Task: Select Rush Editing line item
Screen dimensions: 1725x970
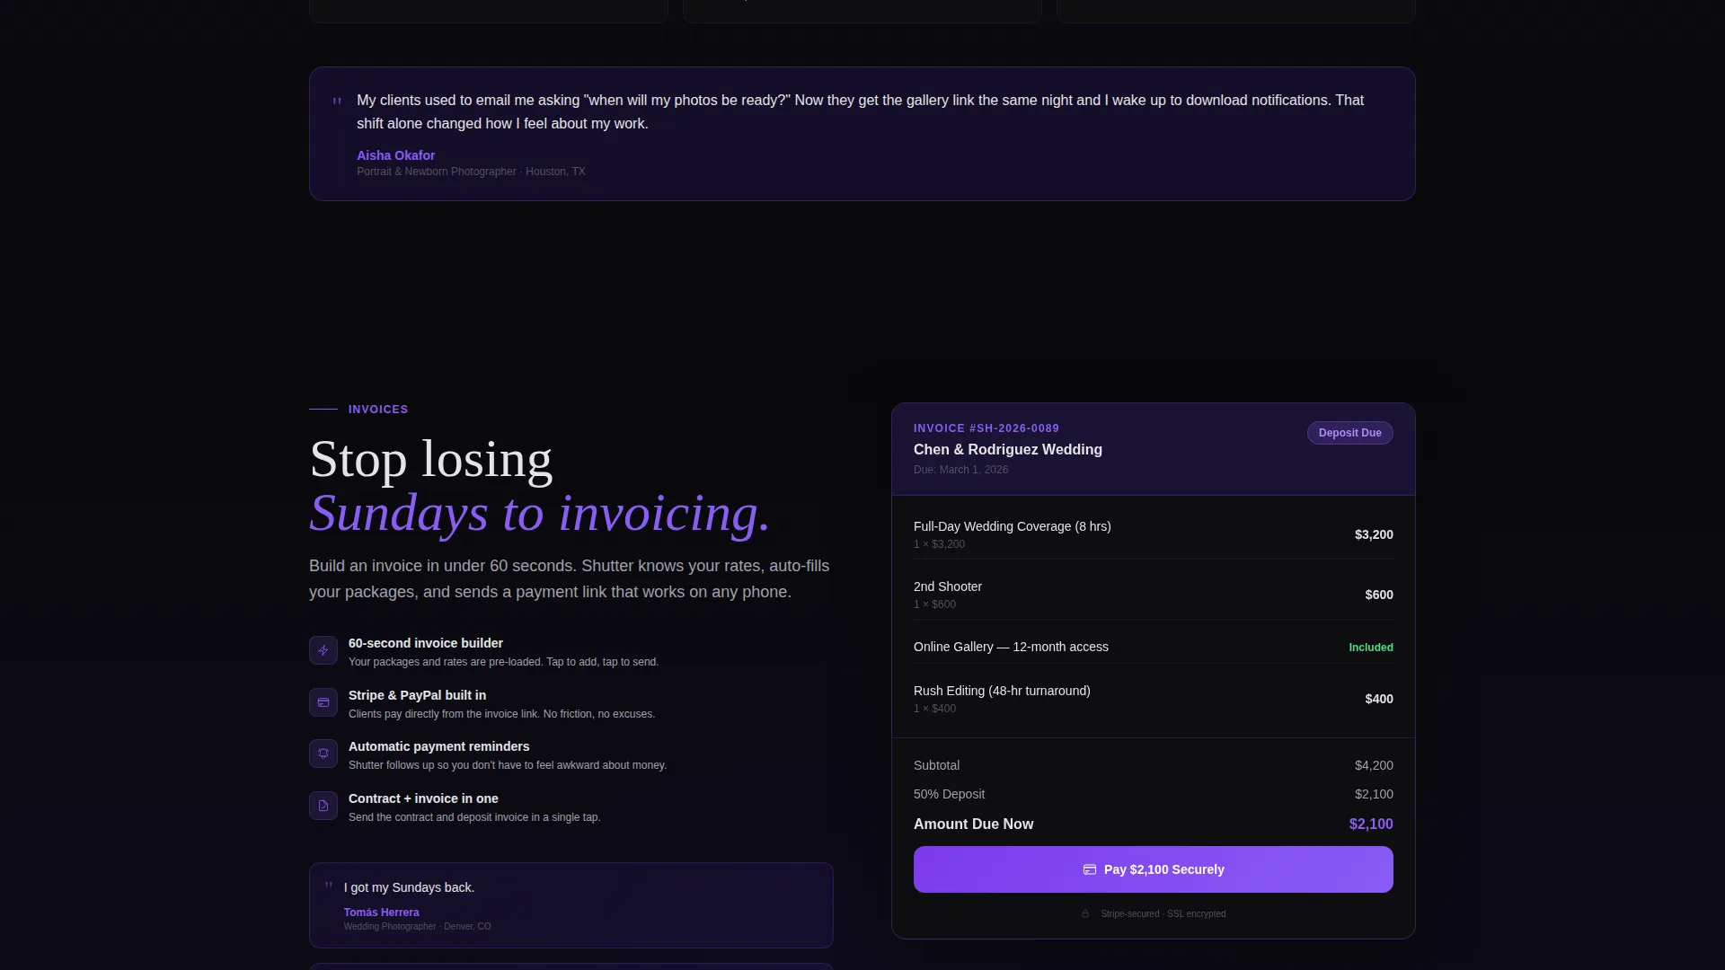Action: point(1154,699)
